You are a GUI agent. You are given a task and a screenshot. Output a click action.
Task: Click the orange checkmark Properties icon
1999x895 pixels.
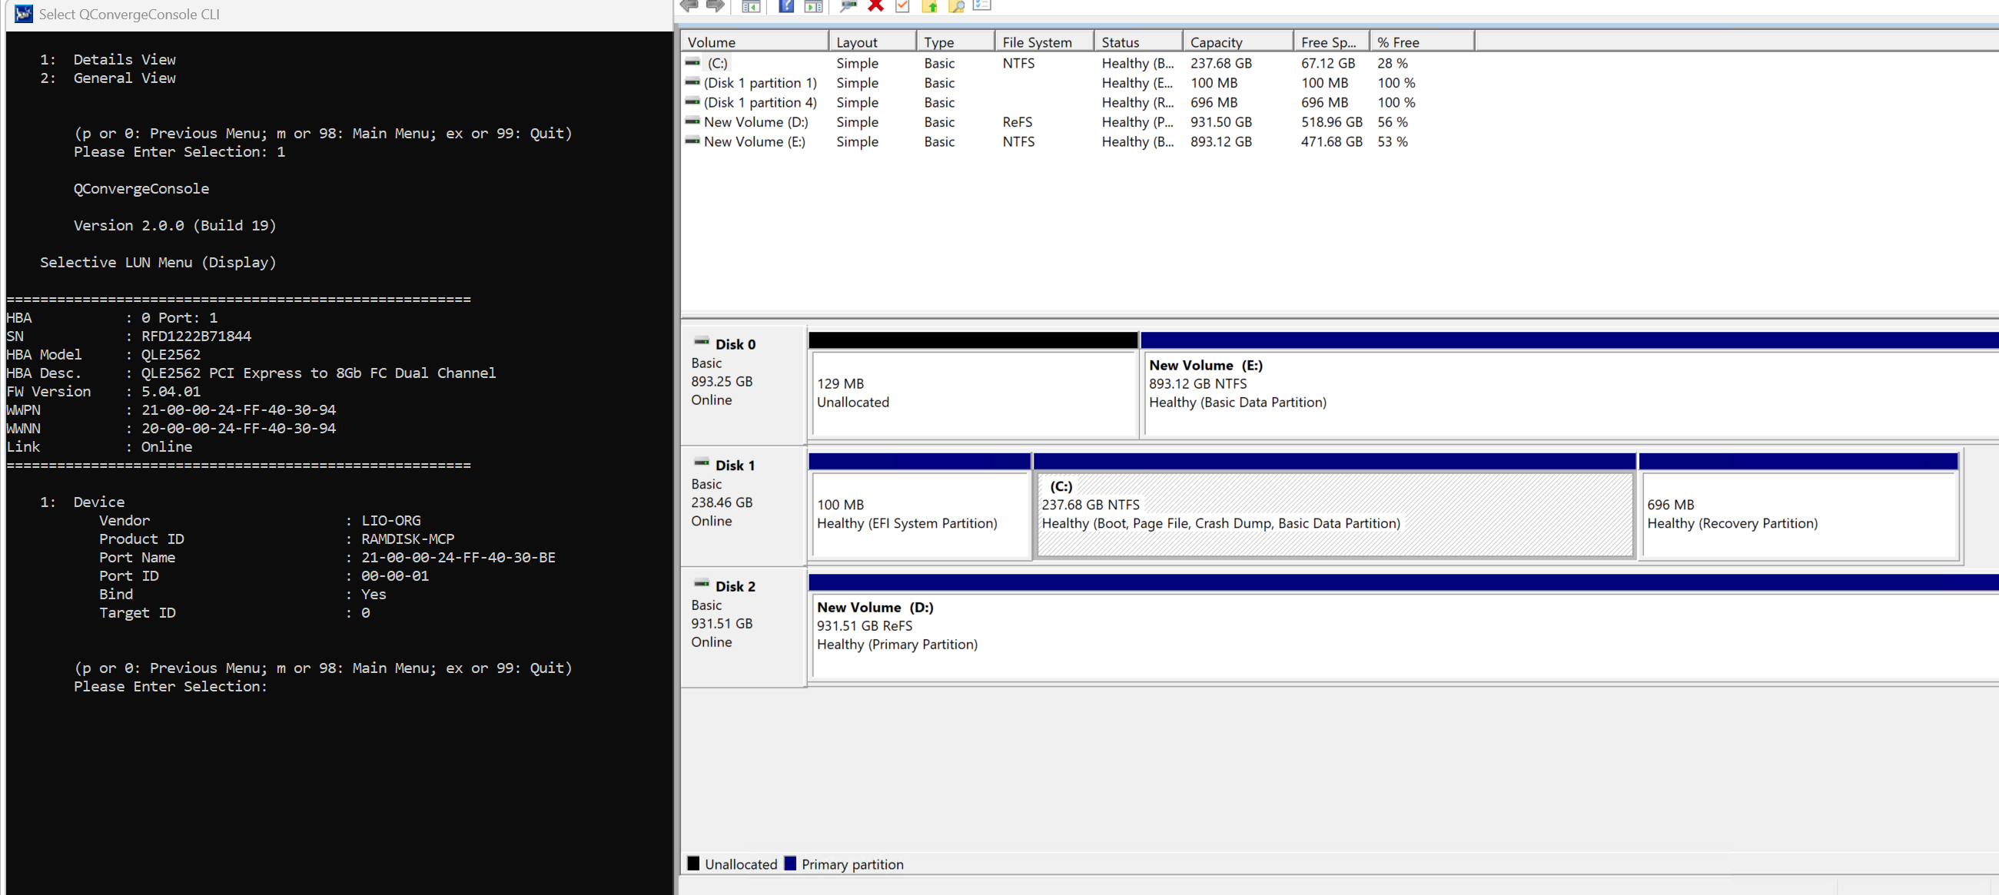(x=902, y=6)
